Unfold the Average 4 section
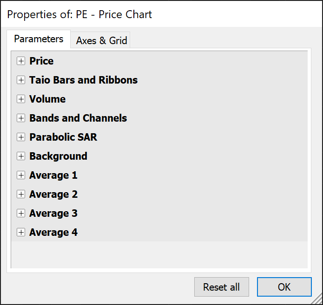This screenshot has width=323, height=305. click(x=21, y=232)
